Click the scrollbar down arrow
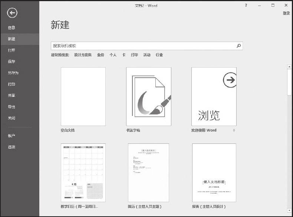Screen dimensions: 293x217 289,211
